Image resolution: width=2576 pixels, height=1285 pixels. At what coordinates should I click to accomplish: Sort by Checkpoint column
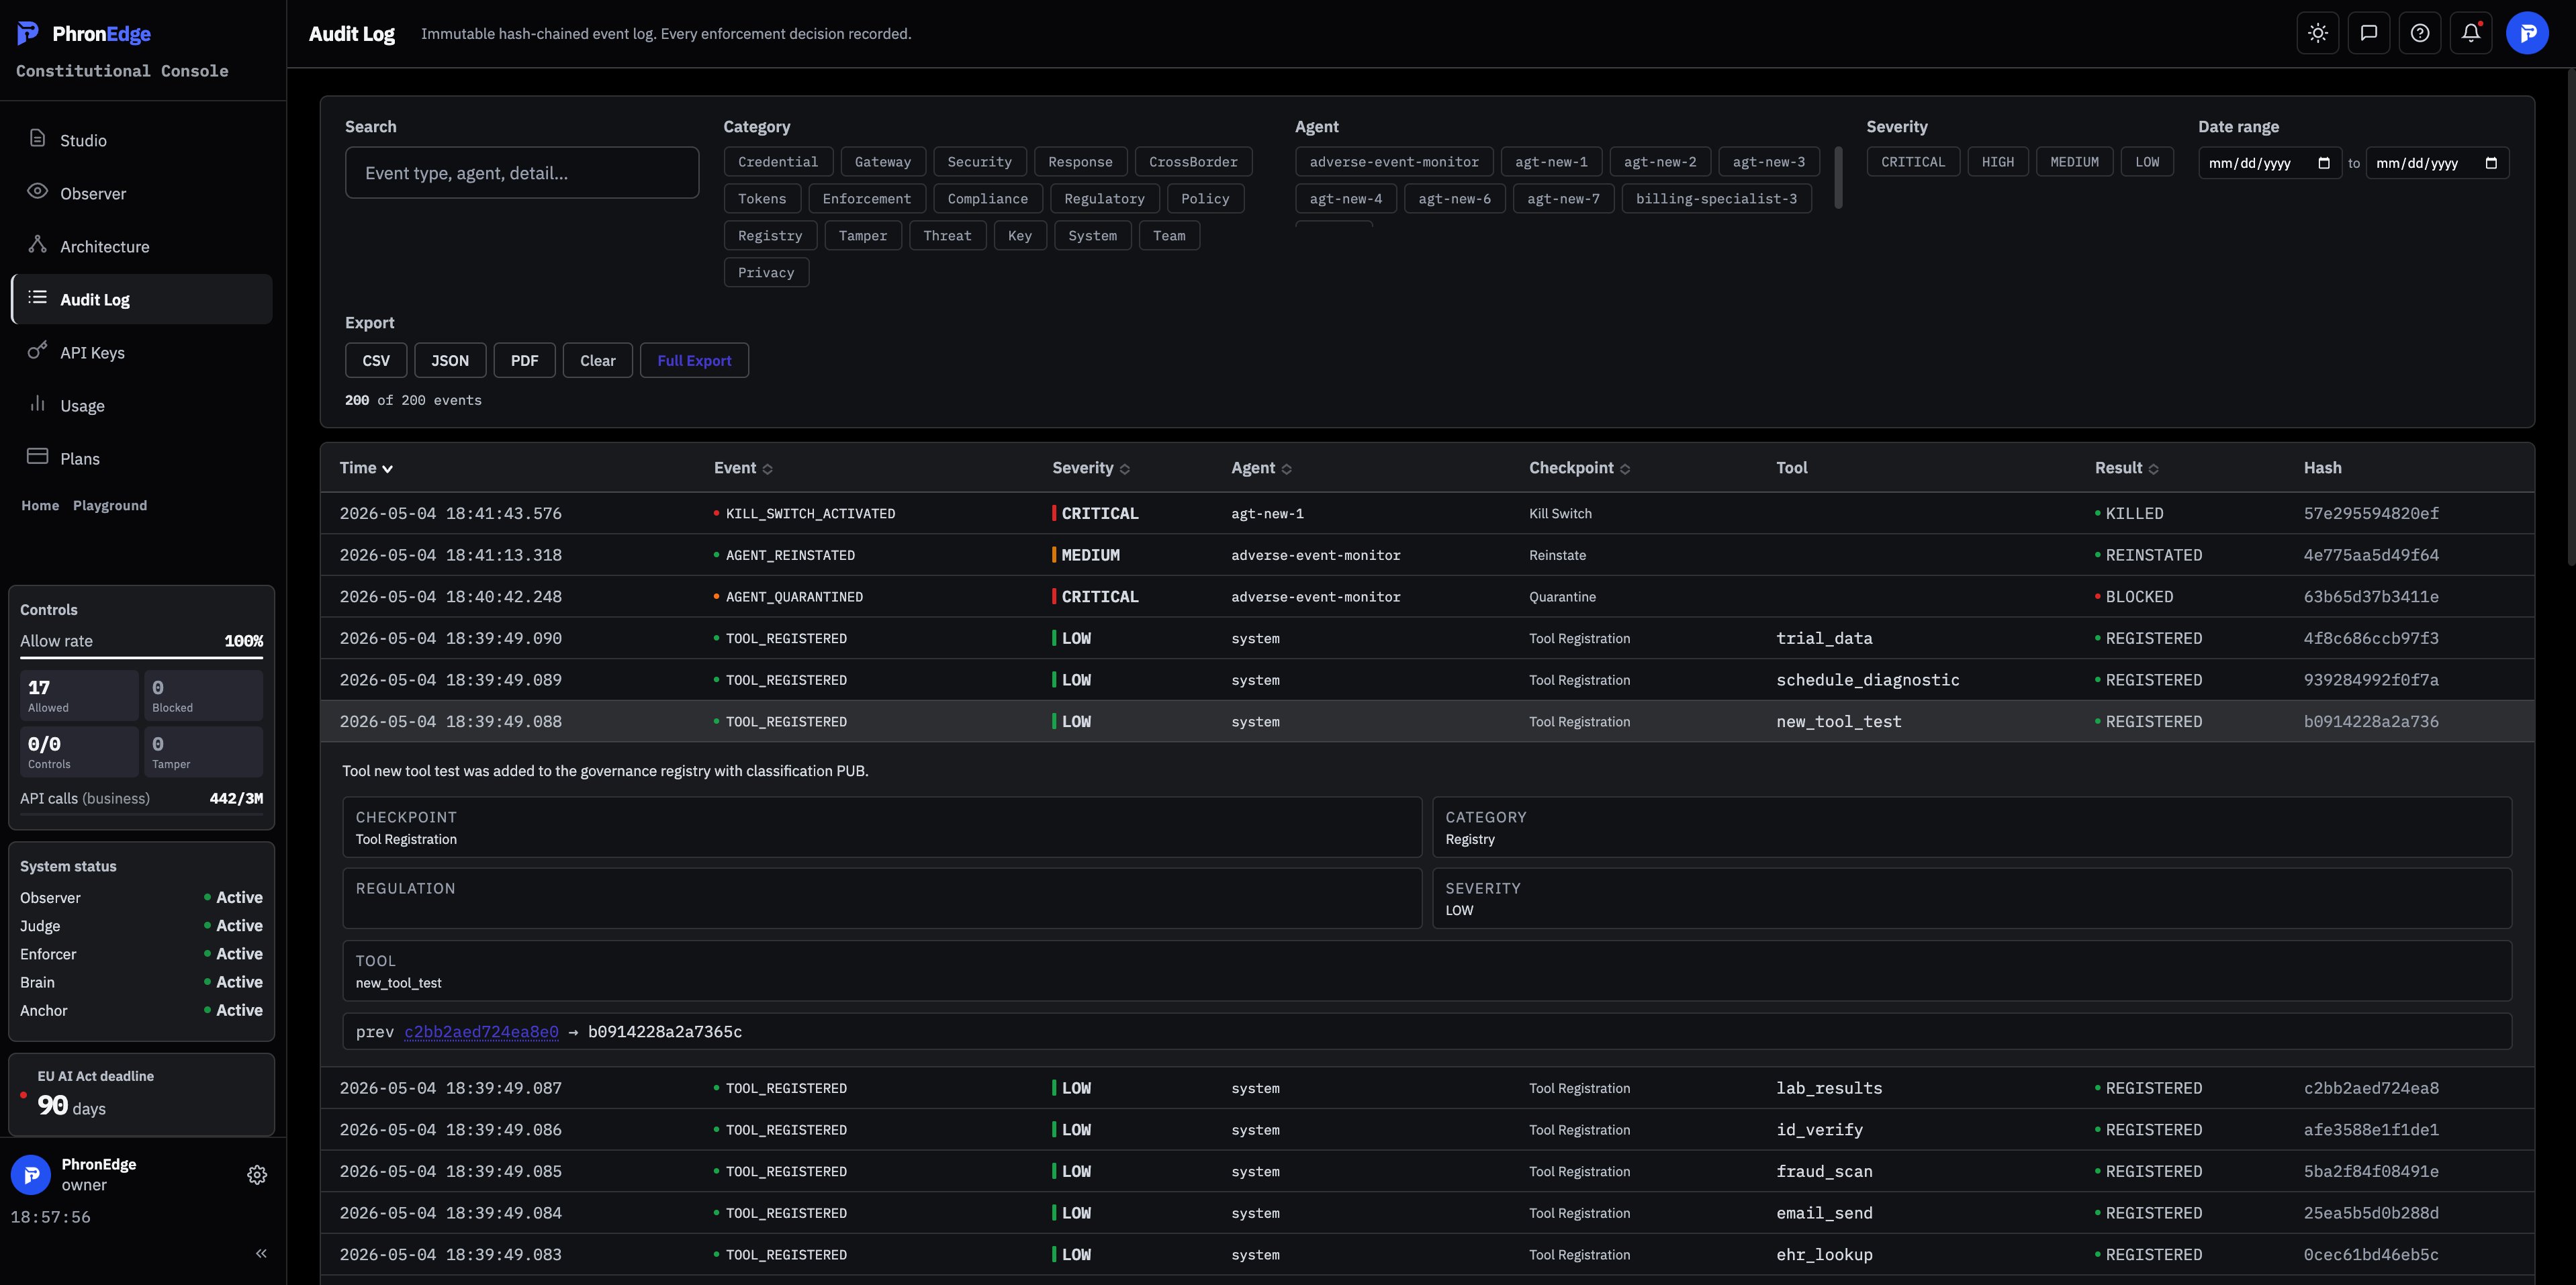pyautogui.click(x=1579, y=468)
